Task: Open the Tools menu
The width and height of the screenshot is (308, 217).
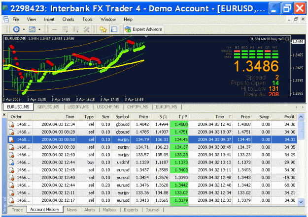Action: pos(87,19)
